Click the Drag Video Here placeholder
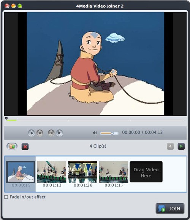The height and width of the screenshot is (220, 190). click(146, 172)
